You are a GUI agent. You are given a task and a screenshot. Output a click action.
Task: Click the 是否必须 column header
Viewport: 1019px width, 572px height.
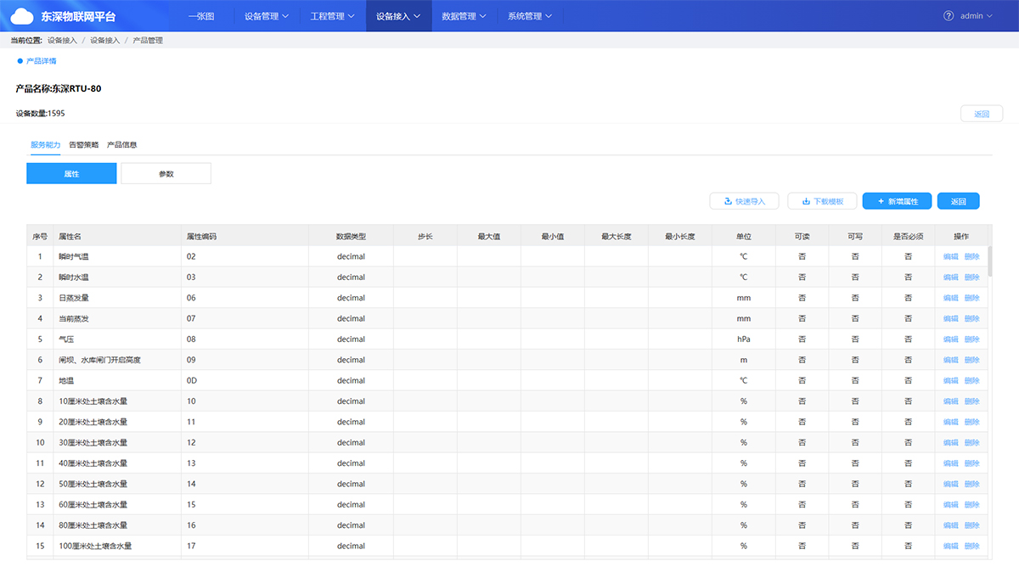coord(908,236)
